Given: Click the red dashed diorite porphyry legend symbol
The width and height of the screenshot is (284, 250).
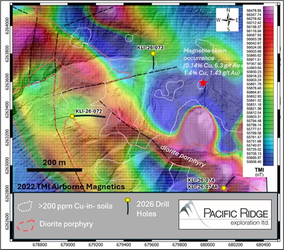Looking at the screenshot, I should 25,225.
